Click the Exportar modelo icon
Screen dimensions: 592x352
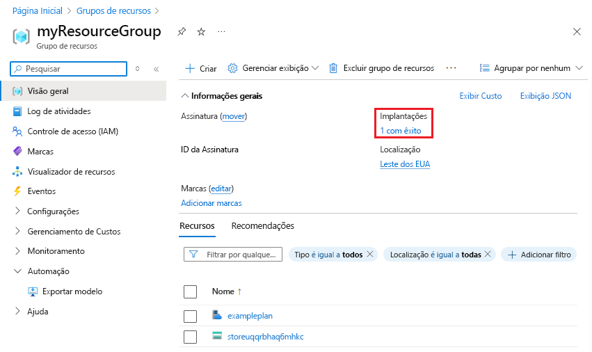32,291
